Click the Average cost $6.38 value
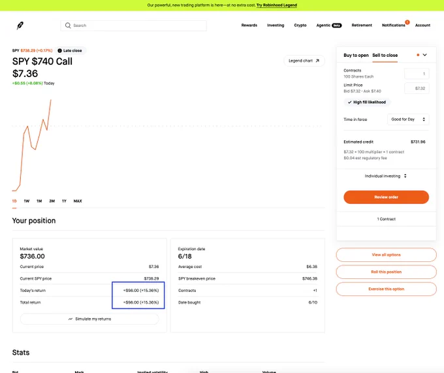Screen dimensions: 444x373 click(311, 267)
